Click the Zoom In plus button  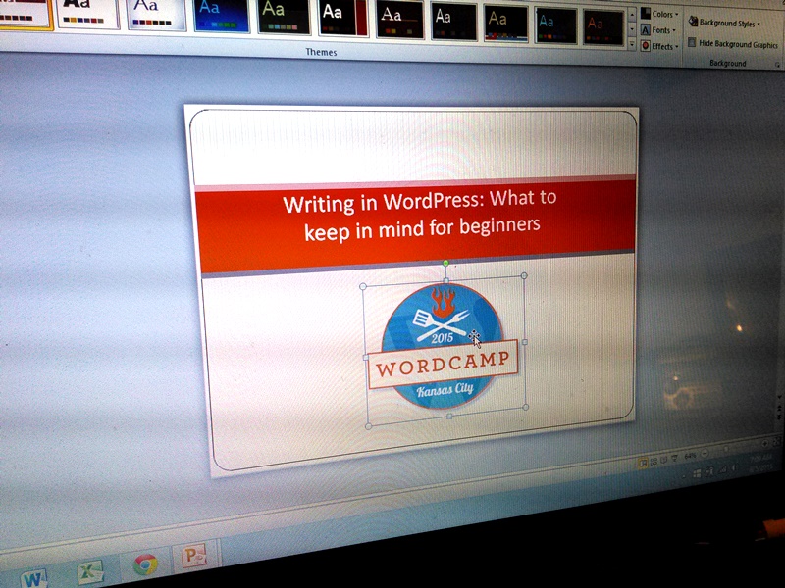pyautogui.click(x=765, y=444)
